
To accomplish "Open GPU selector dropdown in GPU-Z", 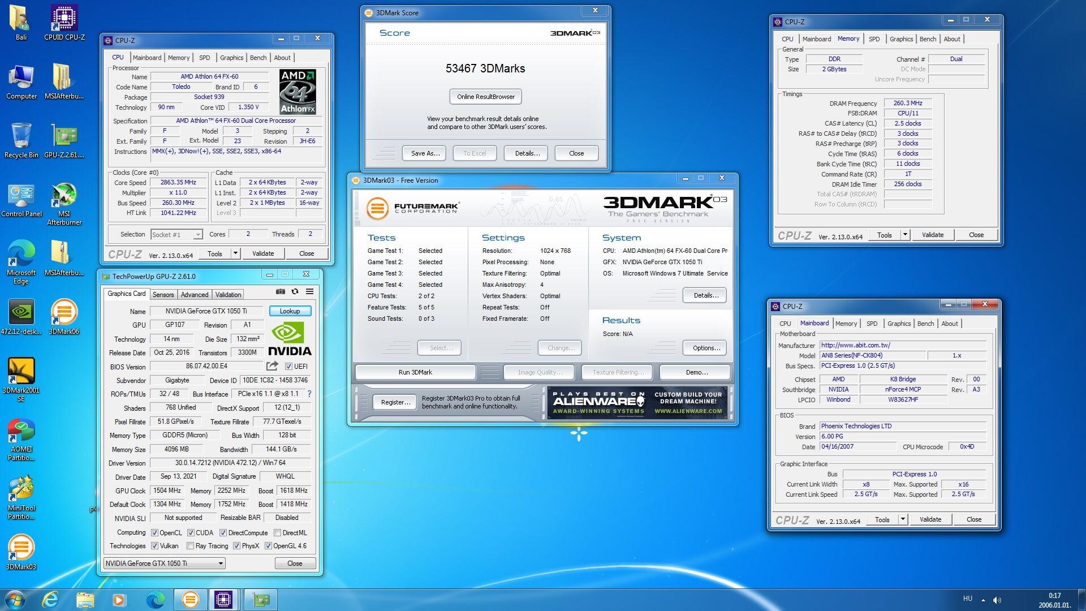I will [x=165, y=563].
